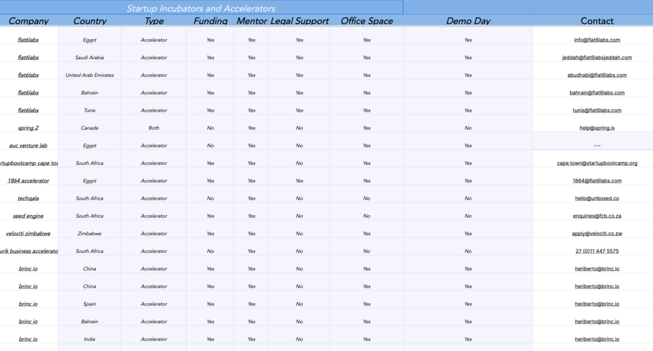Open flat6labs link in United Arab Emirates row

pyautogui.click(x=28, y=75)
